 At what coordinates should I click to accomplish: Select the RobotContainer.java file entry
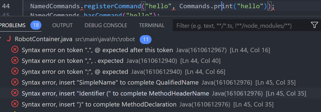tap(44, 39)
